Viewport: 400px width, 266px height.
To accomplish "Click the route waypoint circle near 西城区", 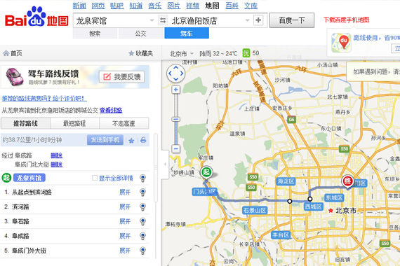I will (310, 199).
